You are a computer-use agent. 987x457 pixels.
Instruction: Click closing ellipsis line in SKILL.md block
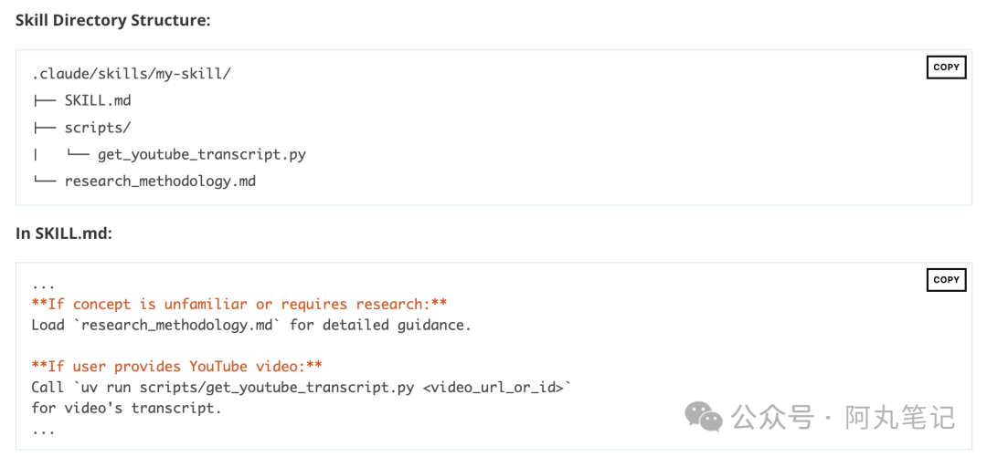44,432
